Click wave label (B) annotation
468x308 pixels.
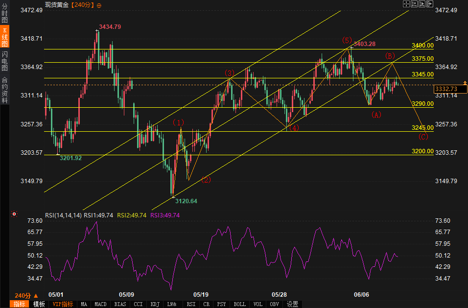[390, 56]
